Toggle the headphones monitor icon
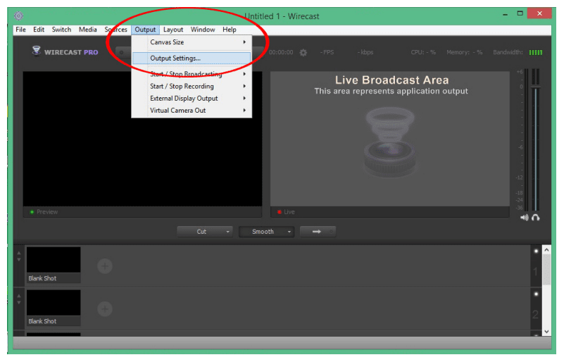The height and width of the screenshot is (362, 564). (536, 218)
